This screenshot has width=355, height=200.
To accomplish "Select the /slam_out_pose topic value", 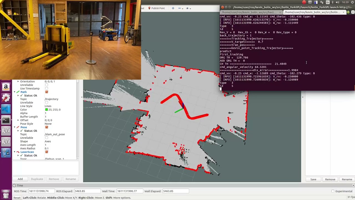I will pos(55,134).
